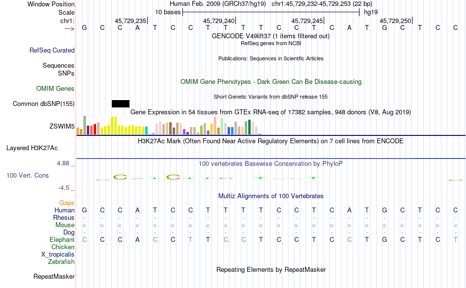Viewport: 466px width, 288px height.
Task: Click position marker 45,729,235
Action: point(130,21)
